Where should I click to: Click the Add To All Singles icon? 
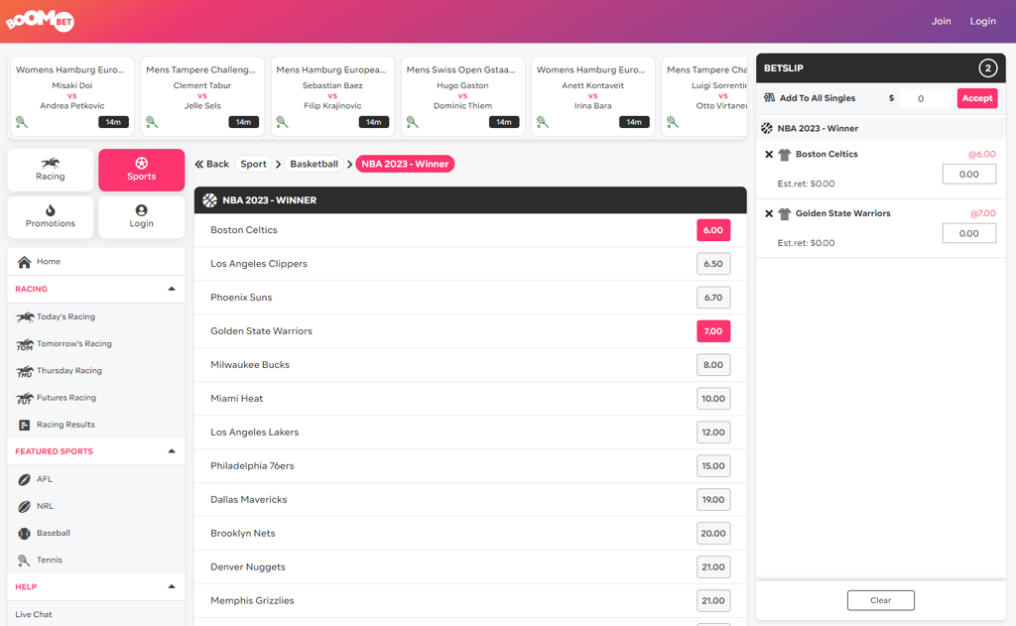pos(769,98)
